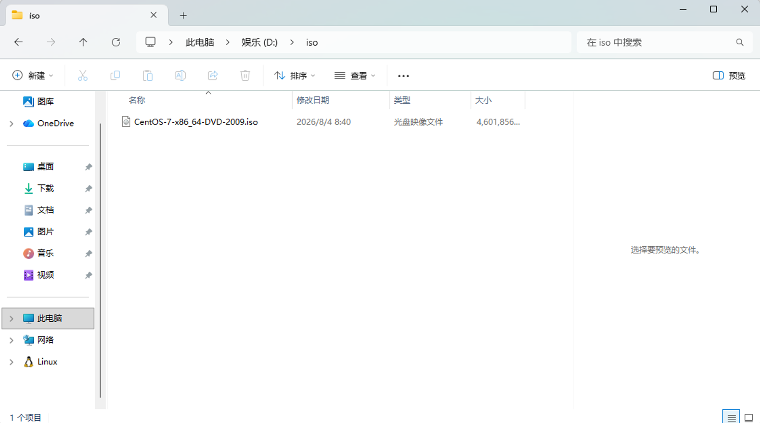Navigate to 娱乐 (D:) in breadcrumb
760x423 pixels.
pyautogui.click(x=259, y=42)
